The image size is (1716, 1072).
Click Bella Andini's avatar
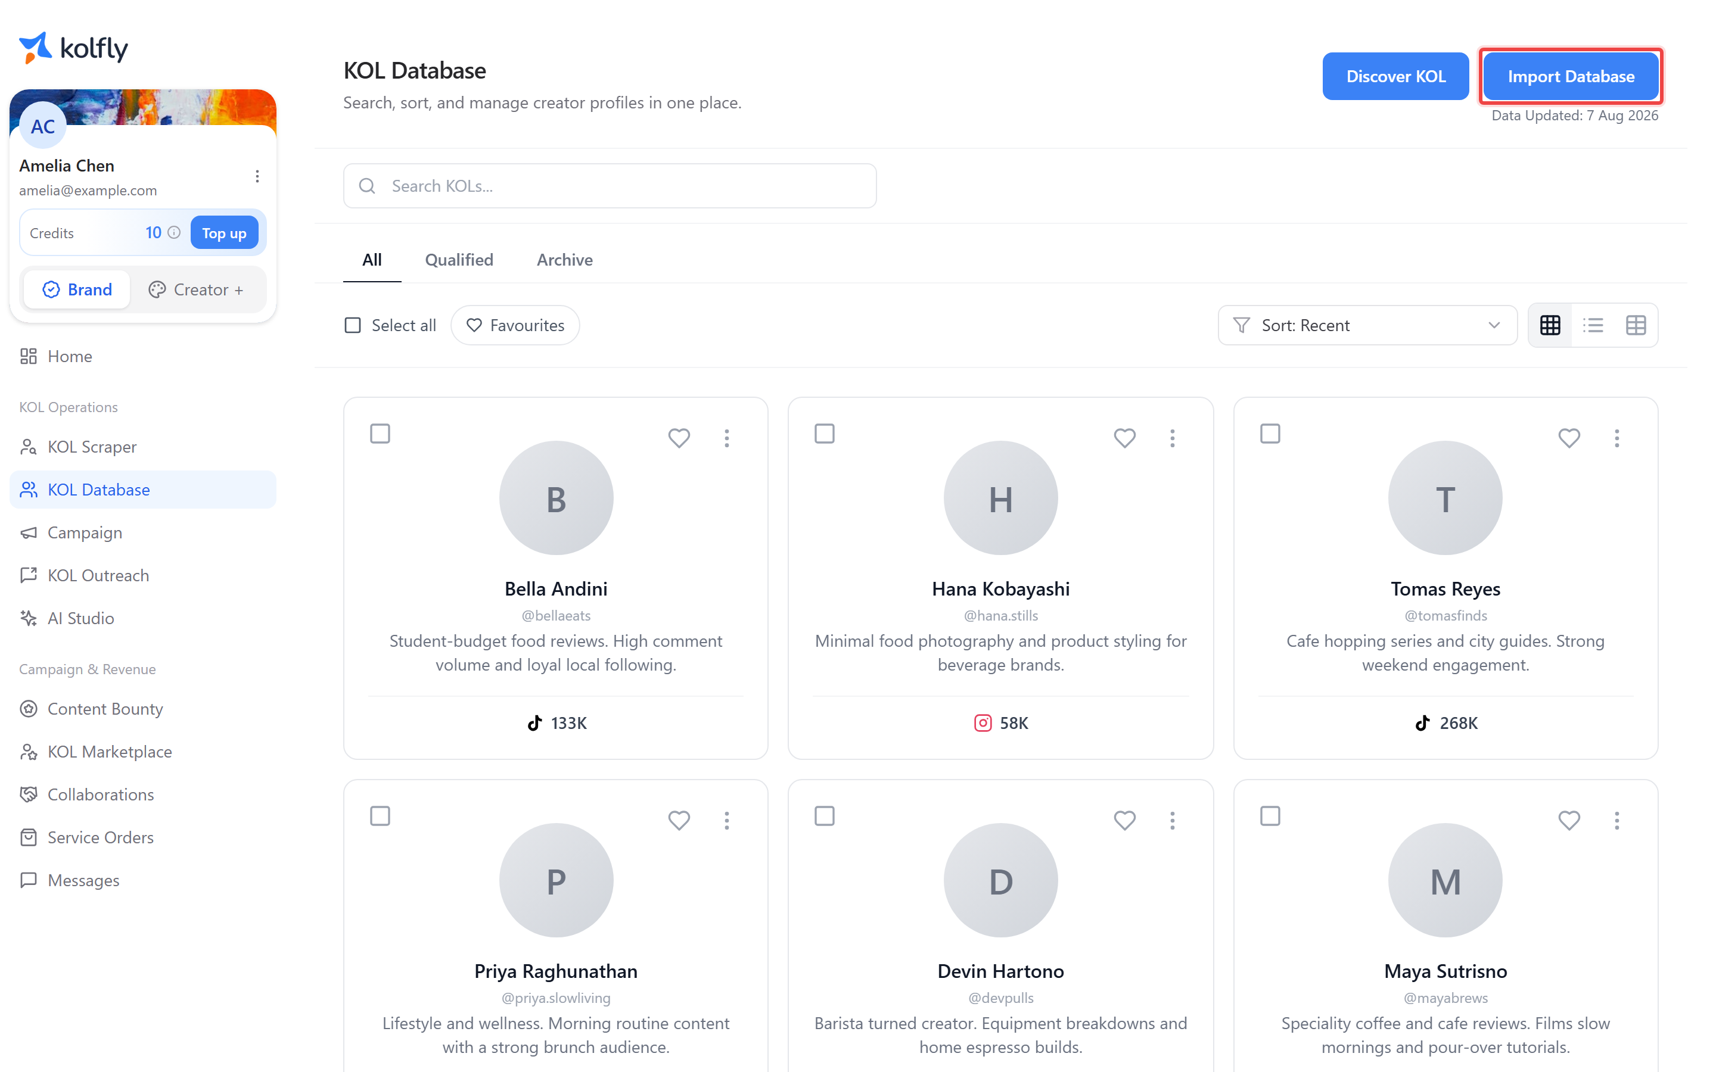tap(556, 498)
